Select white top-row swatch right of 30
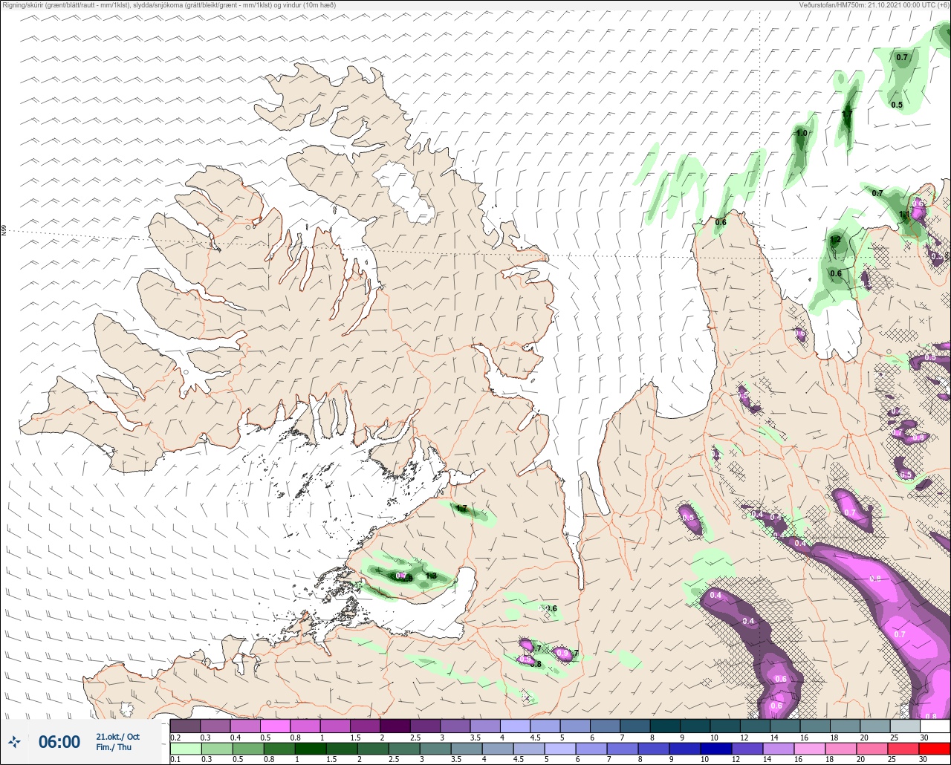Image resolution: width=951 pixels, height=765 pixels. pyautogui.click(x=935, y=726)
